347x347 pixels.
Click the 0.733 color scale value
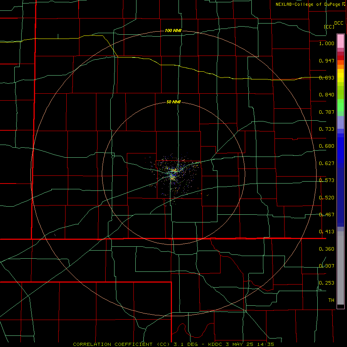click(327, 129)
